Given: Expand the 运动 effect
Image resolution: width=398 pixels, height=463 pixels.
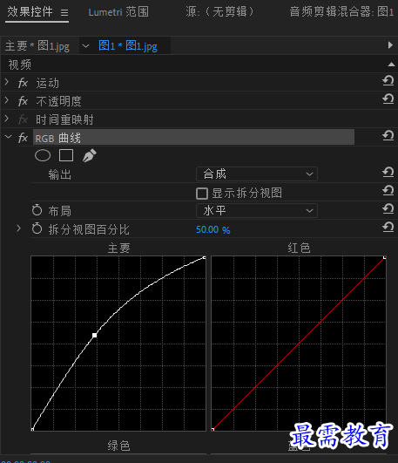Looking at the screenshot, I should point(7,82).
